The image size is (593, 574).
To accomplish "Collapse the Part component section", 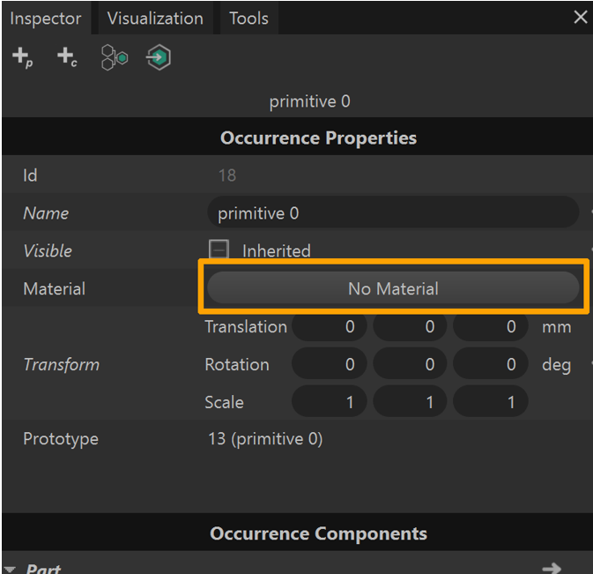I will [10, 569].
